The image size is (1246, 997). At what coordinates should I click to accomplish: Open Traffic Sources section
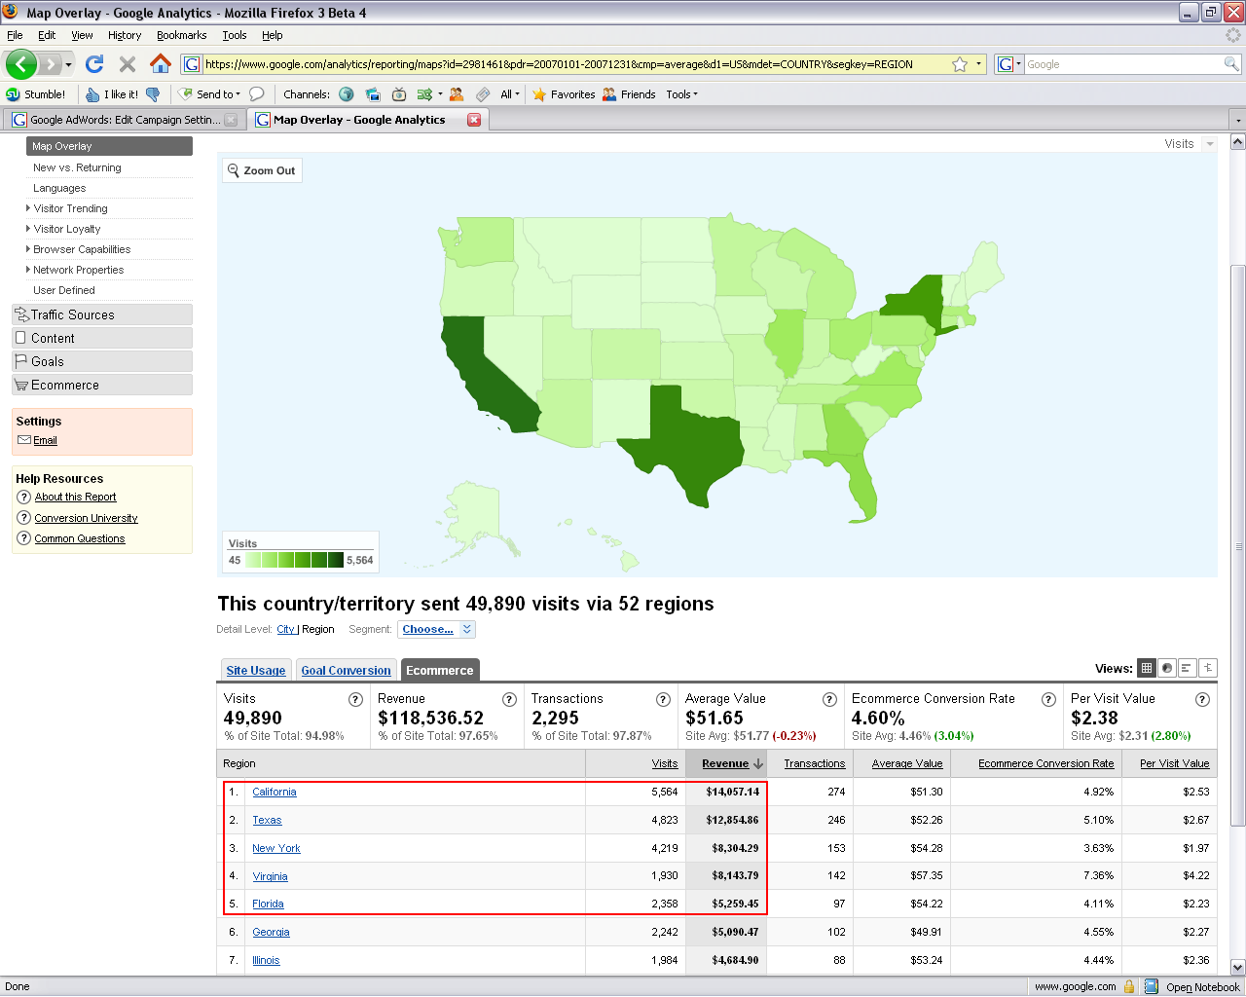coord(102,314)
